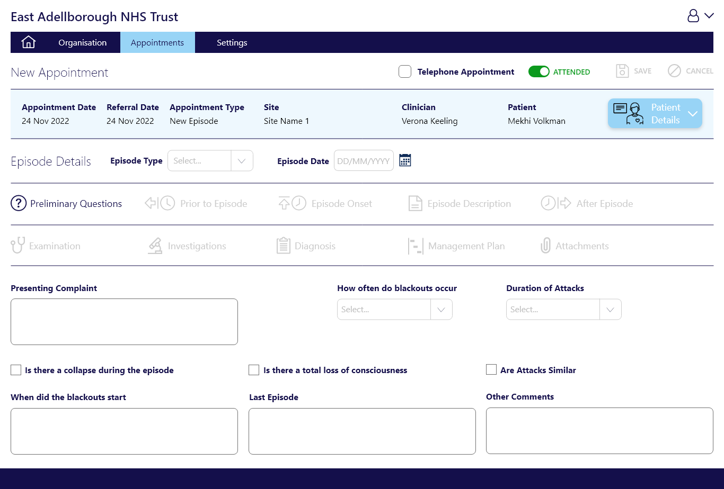Toggle the Attended switch

coord(539,71)
